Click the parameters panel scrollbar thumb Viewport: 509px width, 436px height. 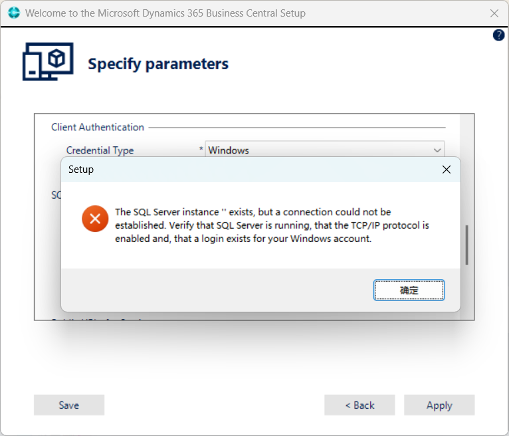point(466,245)
